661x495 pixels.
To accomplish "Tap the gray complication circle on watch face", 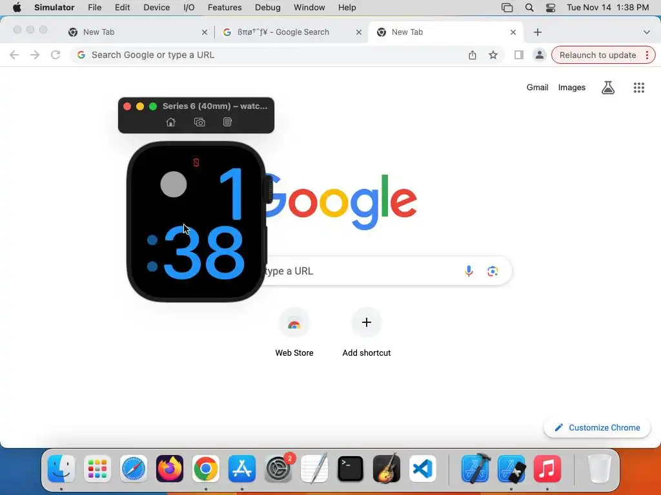I will [174, 184].
